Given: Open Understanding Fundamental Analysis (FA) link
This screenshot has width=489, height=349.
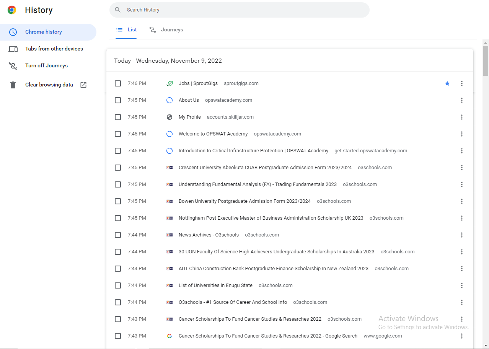Looking at the screenshot, I should click(x=258, y=184).
